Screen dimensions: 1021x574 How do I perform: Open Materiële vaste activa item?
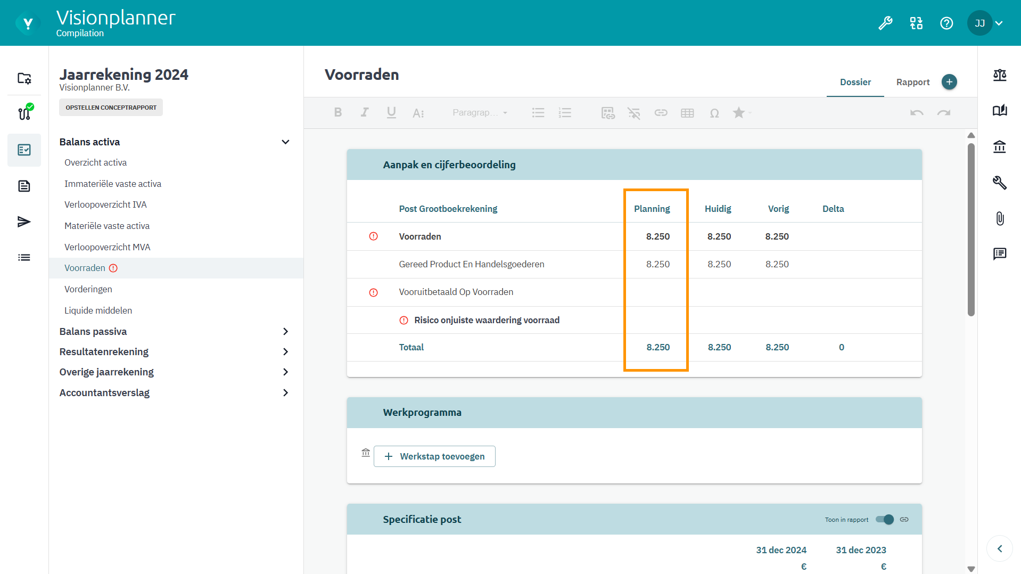point(107,226)
